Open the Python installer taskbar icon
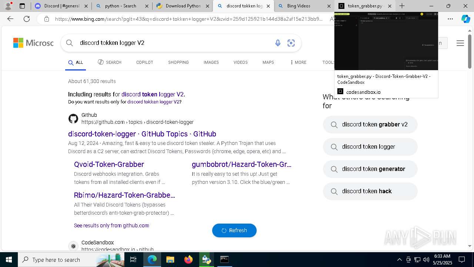 click(206, 260)
